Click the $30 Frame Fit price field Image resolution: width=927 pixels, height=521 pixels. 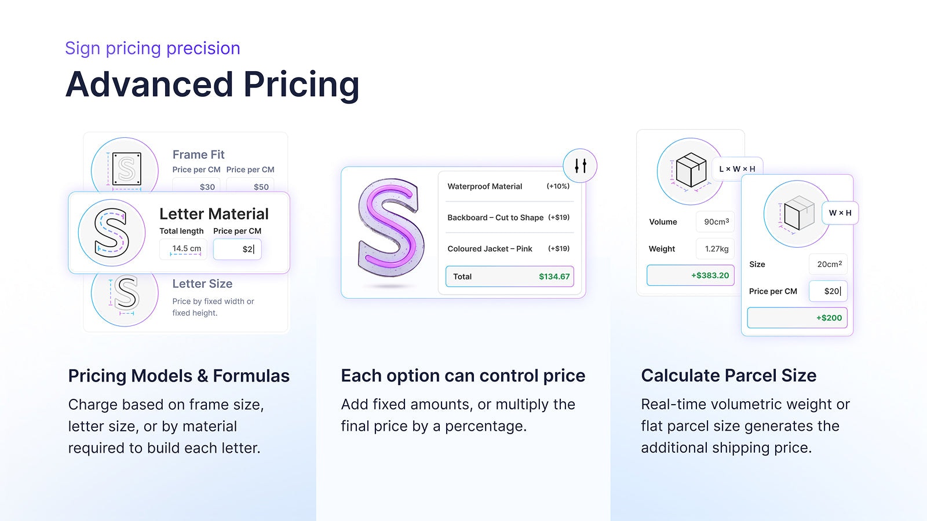coord(196,186)
